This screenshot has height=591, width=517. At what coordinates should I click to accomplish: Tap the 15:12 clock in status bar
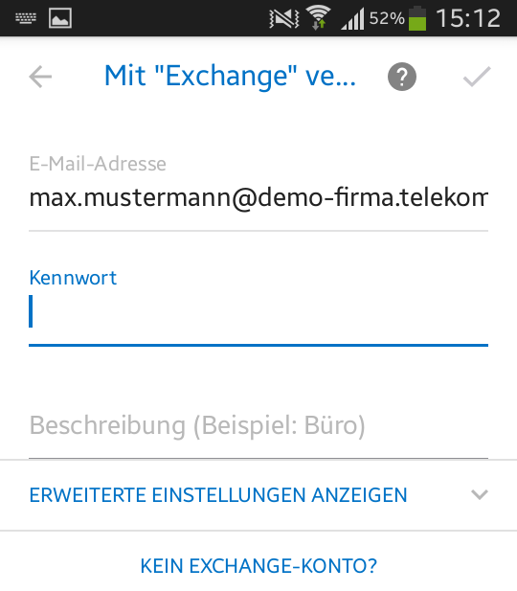pos(468,18)
